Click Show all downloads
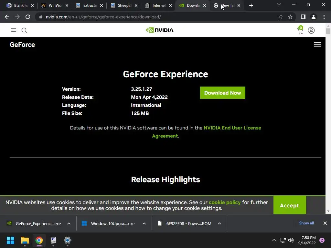Image resolution: width=331 pixels, height=248 pixels. pyautogui.click(x=306, y=223)
